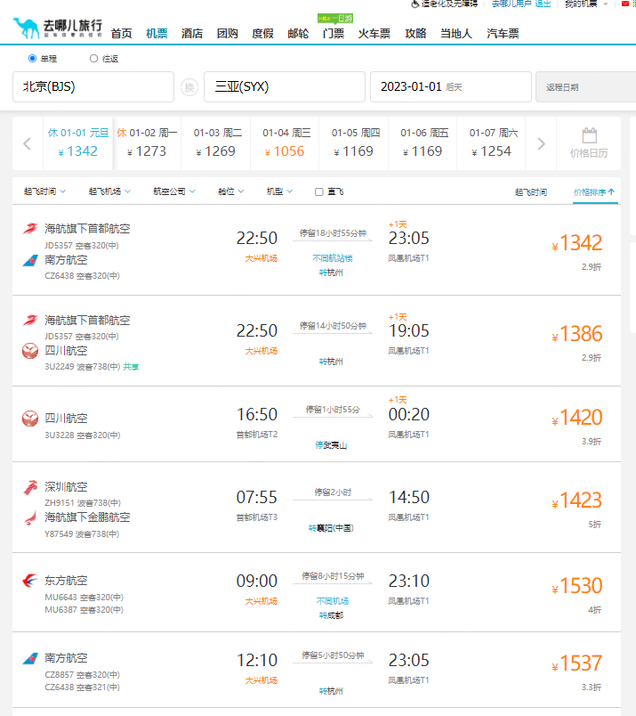Click Lucky Air logo in ¥1423 flight

click(30, 517)
